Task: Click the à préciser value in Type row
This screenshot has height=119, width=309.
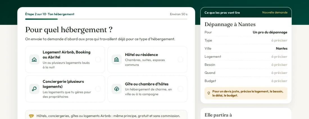Action: point(279,40)
